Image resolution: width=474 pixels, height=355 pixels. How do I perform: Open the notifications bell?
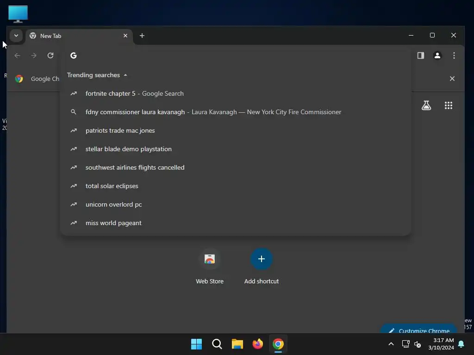[x=462, y=344]
